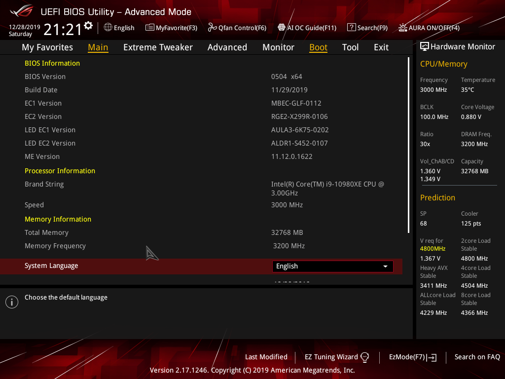505x379 pixels.
Task: Click EC1 Version value MBEC-GLF-0112
Action: point(296,104)
